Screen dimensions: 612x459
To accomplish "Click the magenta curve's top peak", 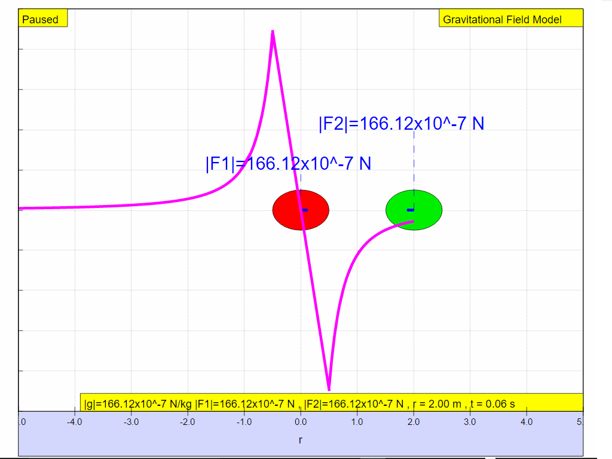I will pos(273,31).
